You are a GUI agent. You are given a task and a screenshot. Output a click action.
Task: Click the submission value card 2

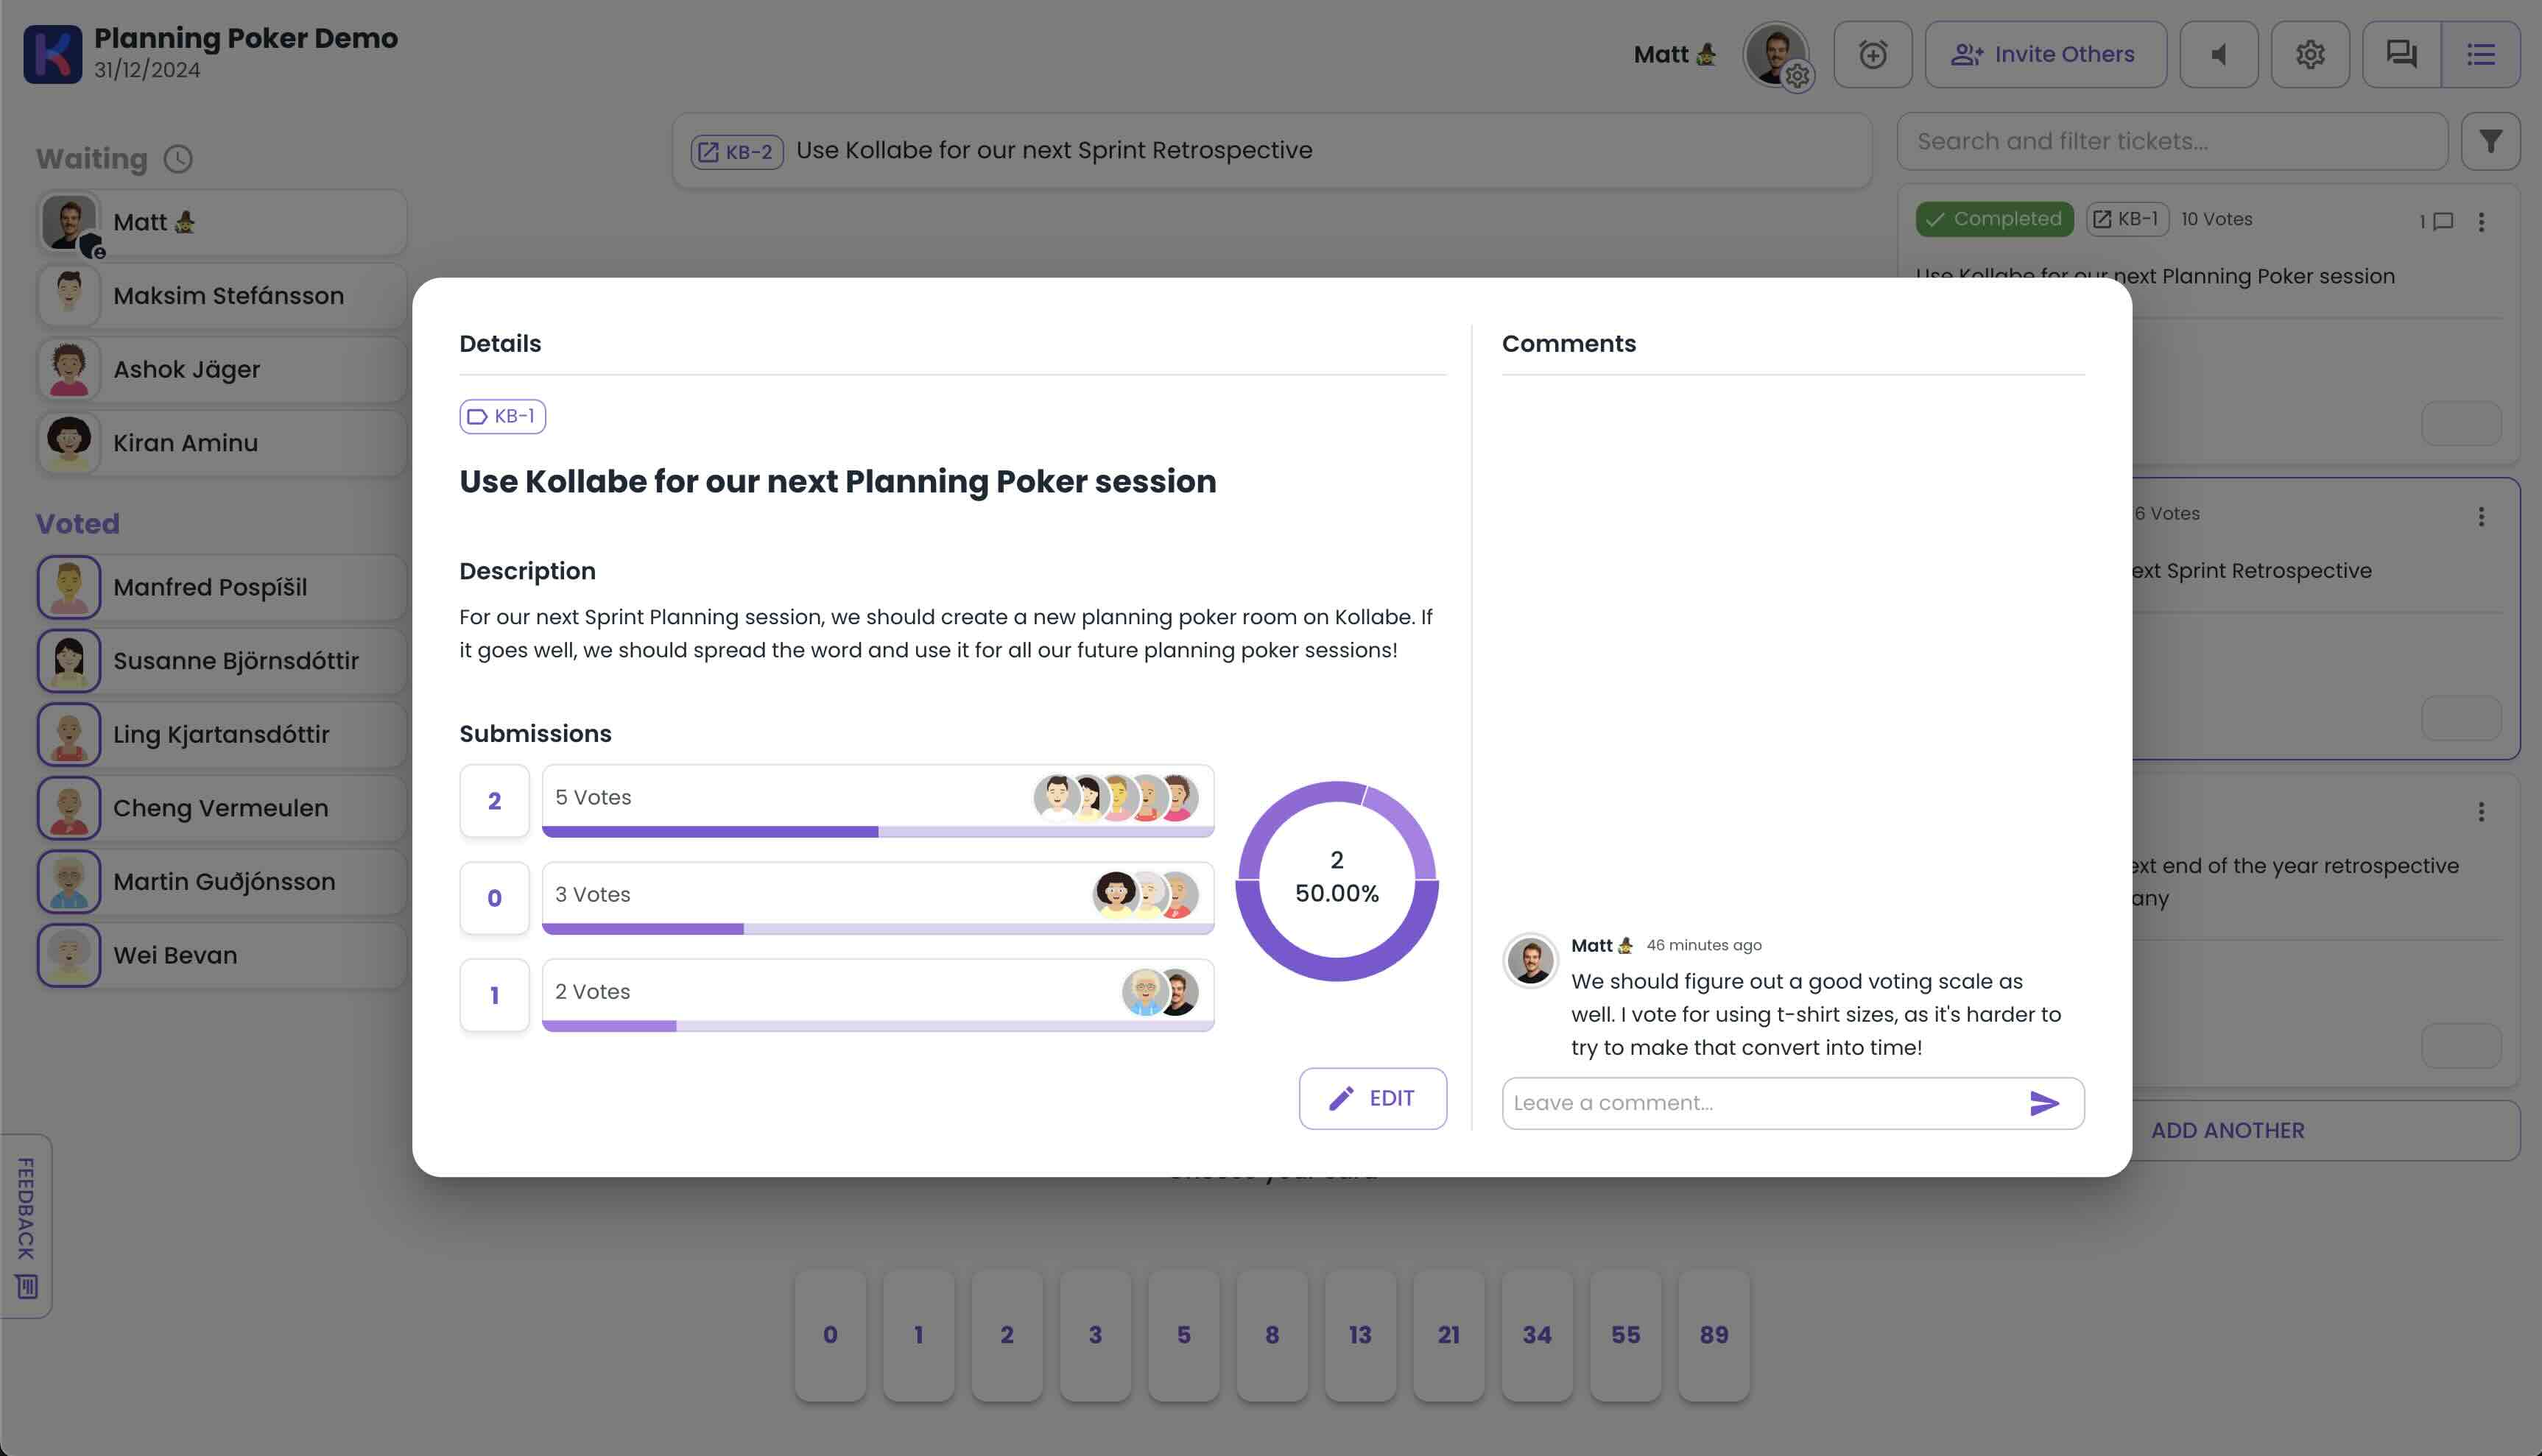point(494,800)
